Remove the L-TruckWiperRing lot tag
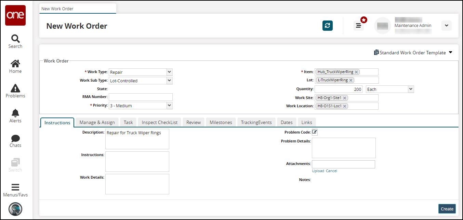This screenshot has width=463, height=220. click(x=351, y=80)
